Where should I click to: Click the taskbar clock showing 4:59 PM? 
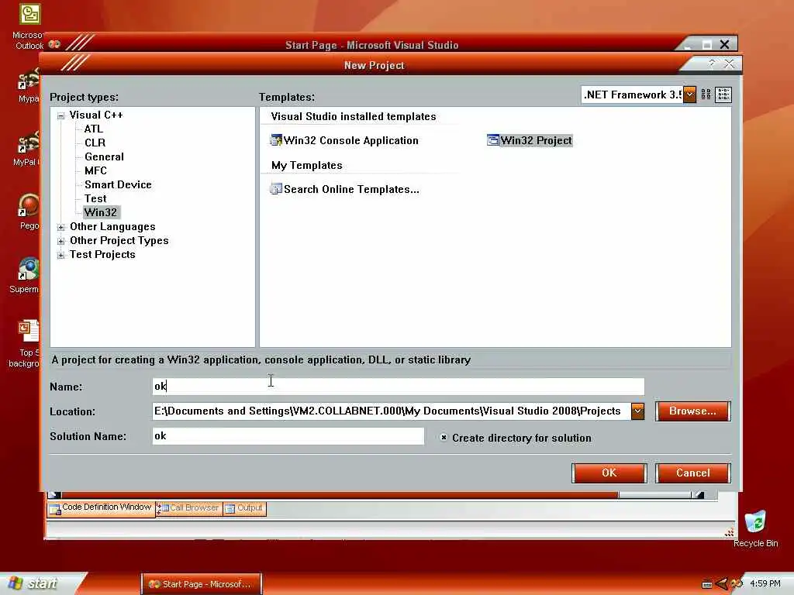coord(765,584)
